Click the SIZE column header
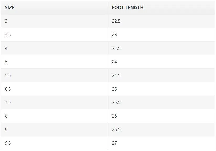 (x=55, y=8)
